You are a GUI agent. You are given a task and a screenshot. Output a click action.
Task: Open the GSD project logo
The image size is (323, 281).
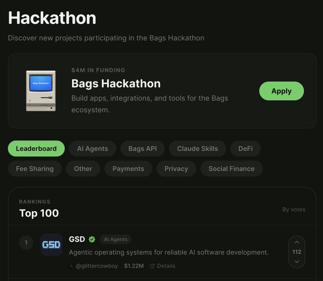pyautogui.click(x=51, y=245)
